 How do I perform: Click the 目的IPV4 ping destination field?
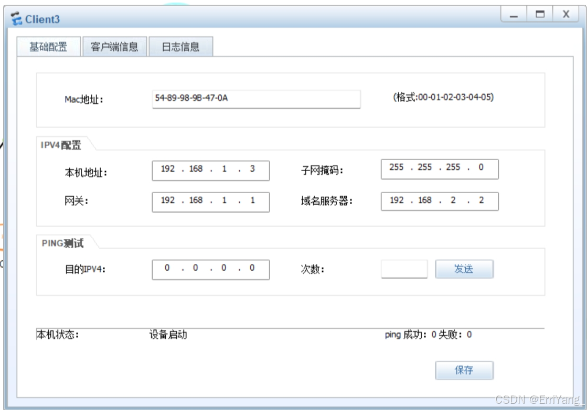pos(210,270)
